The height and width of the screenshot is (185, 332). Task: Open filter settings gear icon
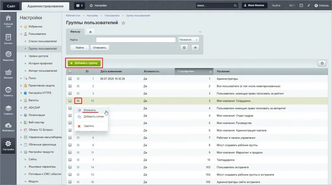coord(184,48)
